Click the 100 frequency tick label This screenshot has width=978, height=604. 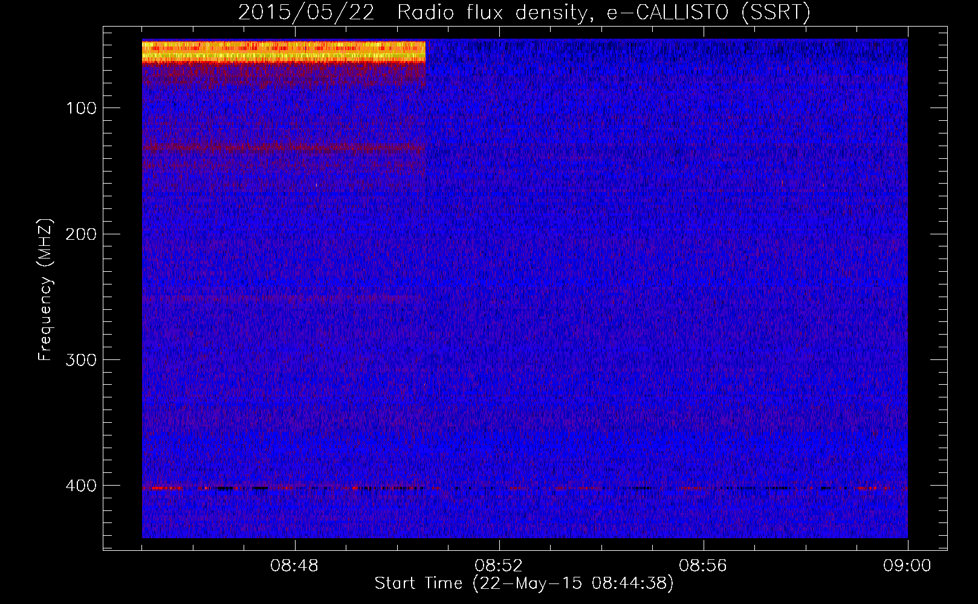click(82, 108)
